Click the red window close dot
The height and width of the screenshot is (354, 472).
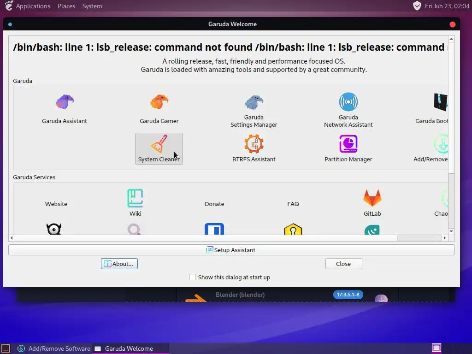(453, 24)
